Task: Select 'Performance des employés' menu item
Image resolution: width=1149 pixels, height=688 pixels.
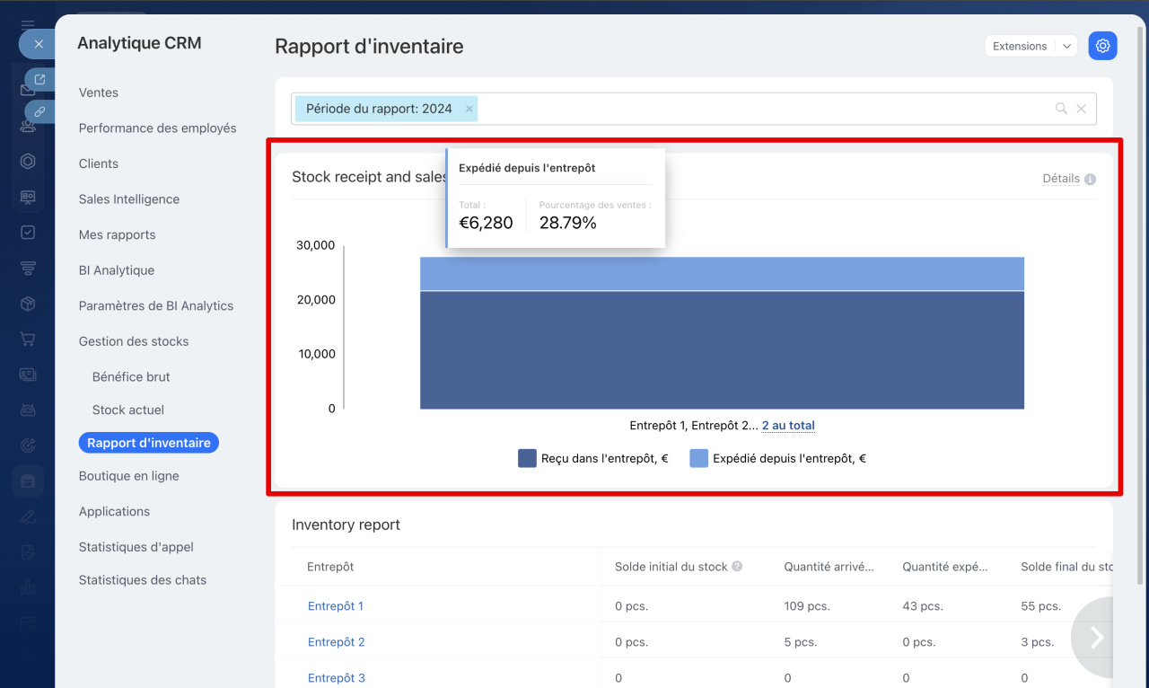Action: click(158, 128)
